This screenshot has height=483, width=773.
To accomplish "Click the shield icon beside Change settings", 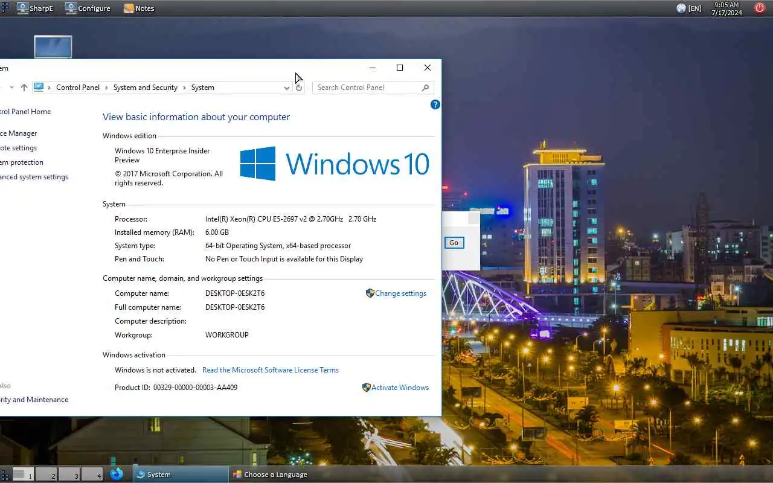I will 370,293.
